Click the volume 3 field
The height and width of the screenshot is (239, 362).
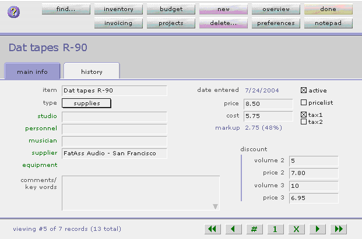[x=314, y=186]
